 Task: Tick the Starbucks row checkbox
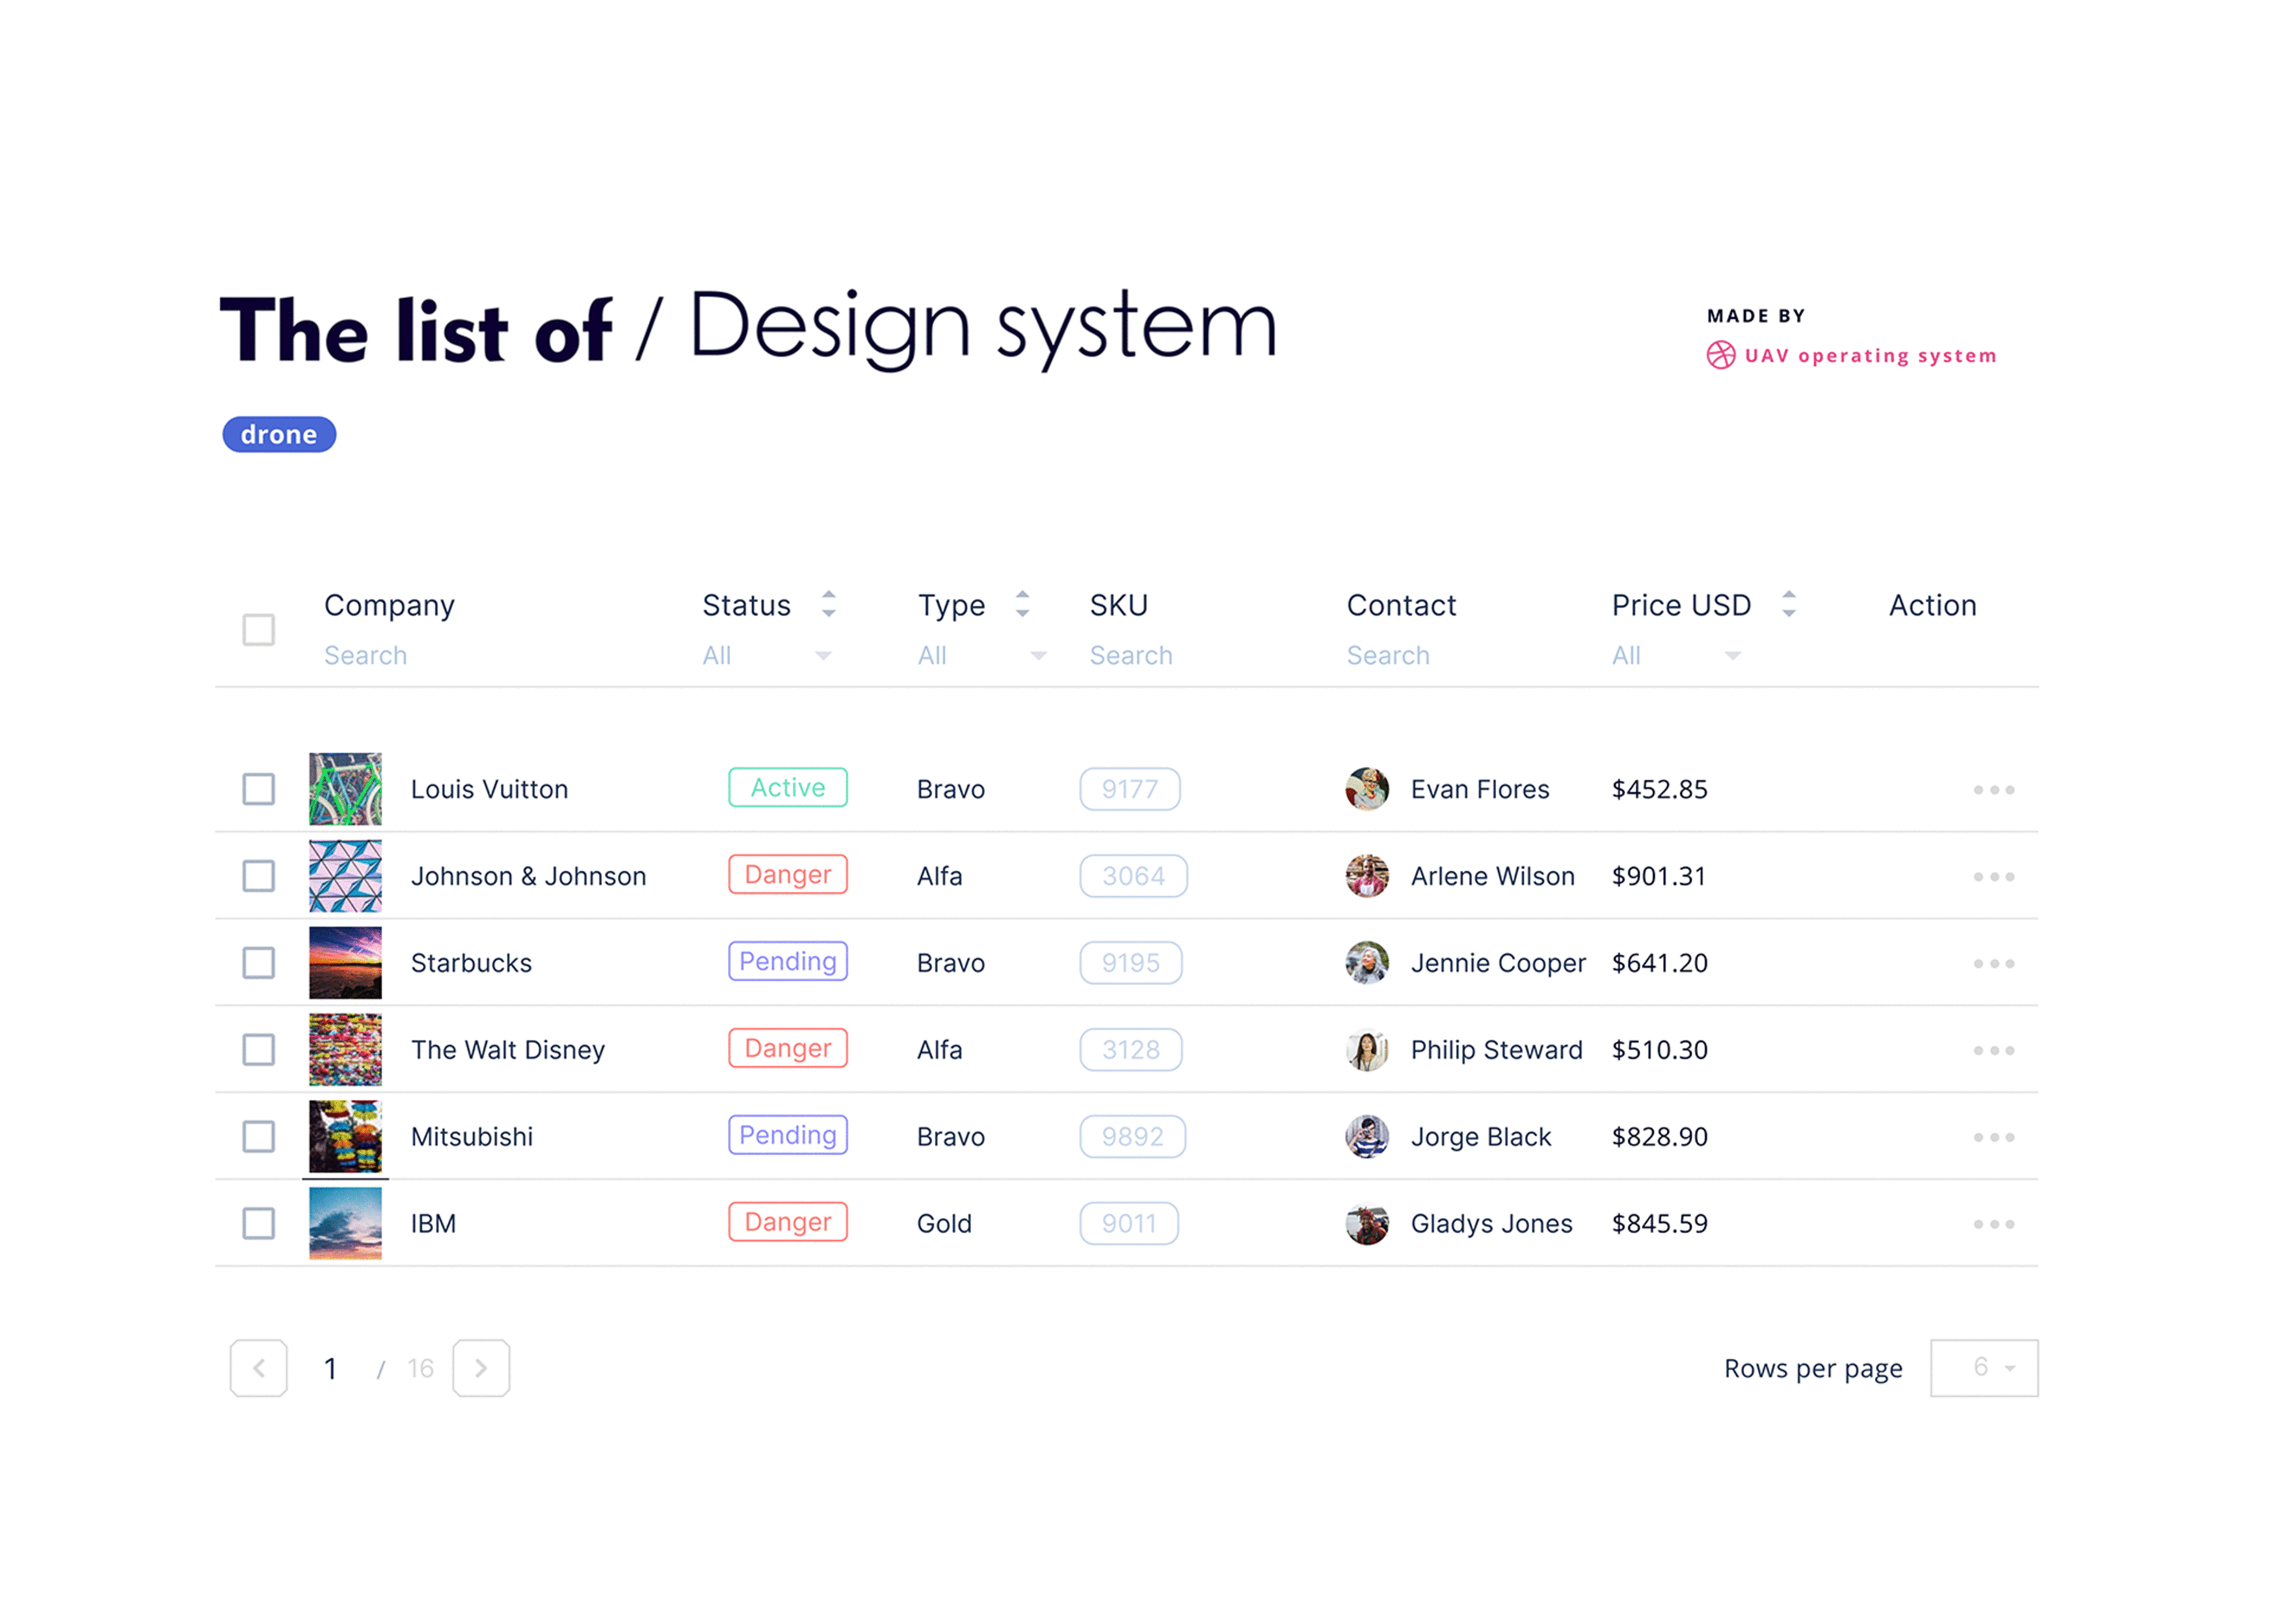pos(259,963)
